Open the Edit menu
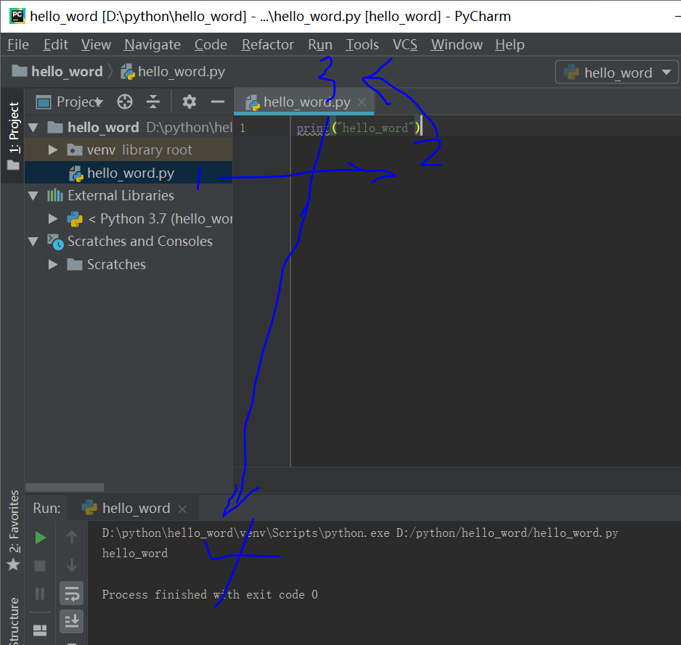Viewport: 681px width, 645px height. point(56,45)
